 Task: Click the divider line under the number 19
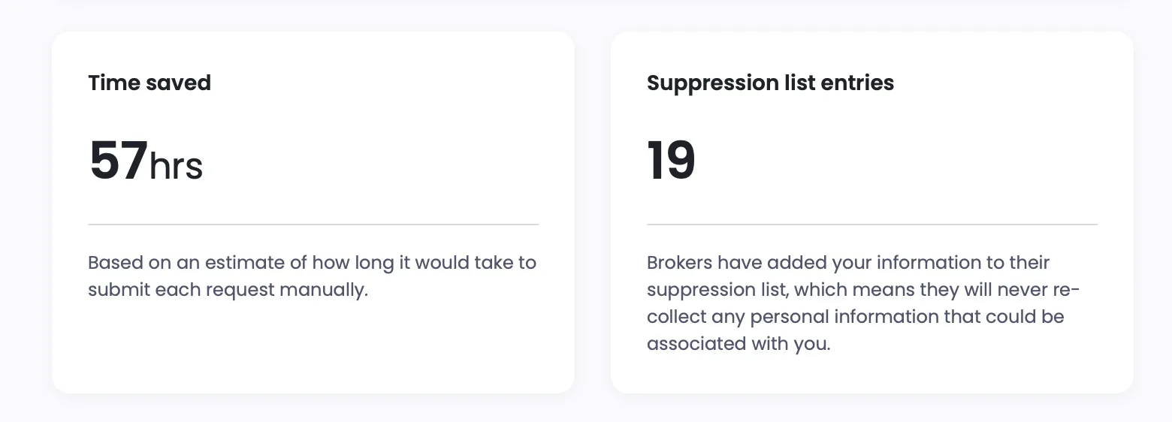[x=871, y=225]
